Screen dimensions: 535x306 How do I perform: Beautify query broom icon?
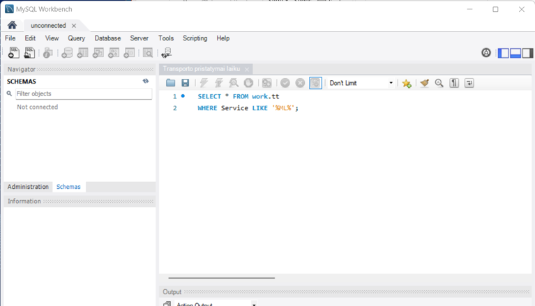click(x=425, y=83)
